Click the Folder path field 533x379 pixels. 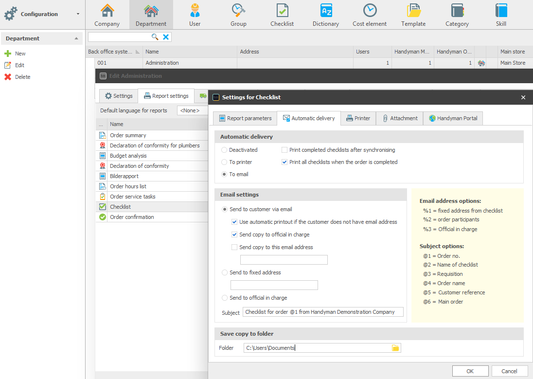tap(317, 348)
